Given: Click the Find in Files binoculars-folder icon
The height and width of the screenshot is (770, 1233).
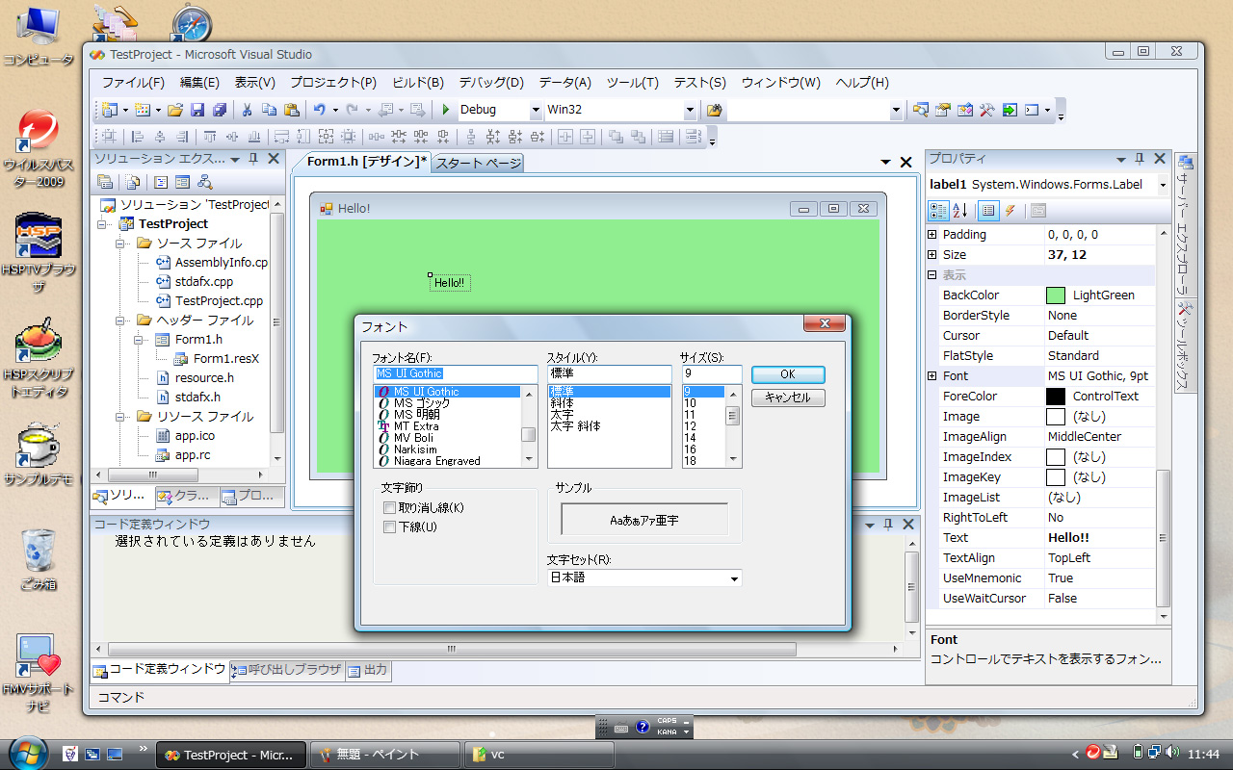Looking at the screenshot, I should 714,110.
